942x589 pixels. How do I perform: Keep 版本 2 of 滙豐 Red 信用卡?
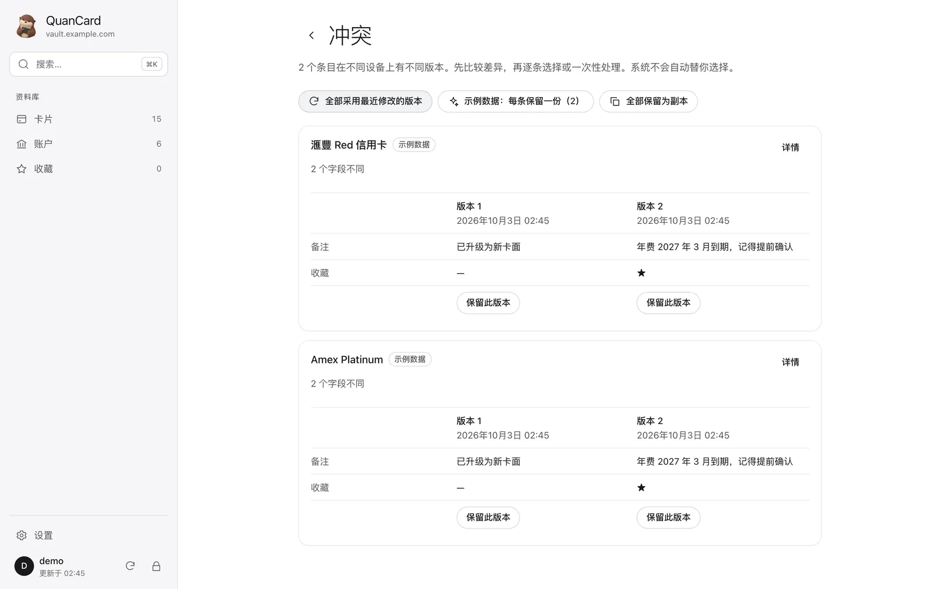click(668, 303)
